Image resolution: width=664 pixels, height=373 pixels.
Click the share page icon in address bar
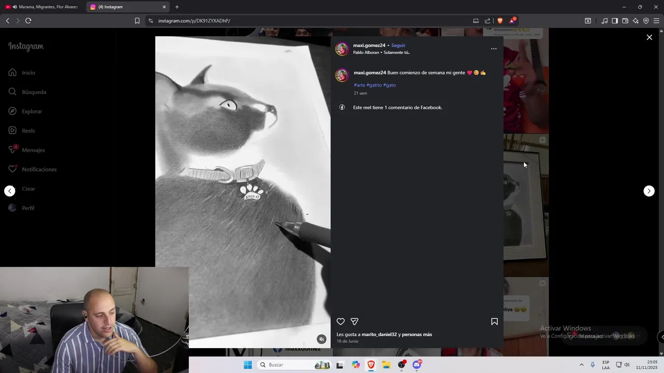[x=488, y=21]
